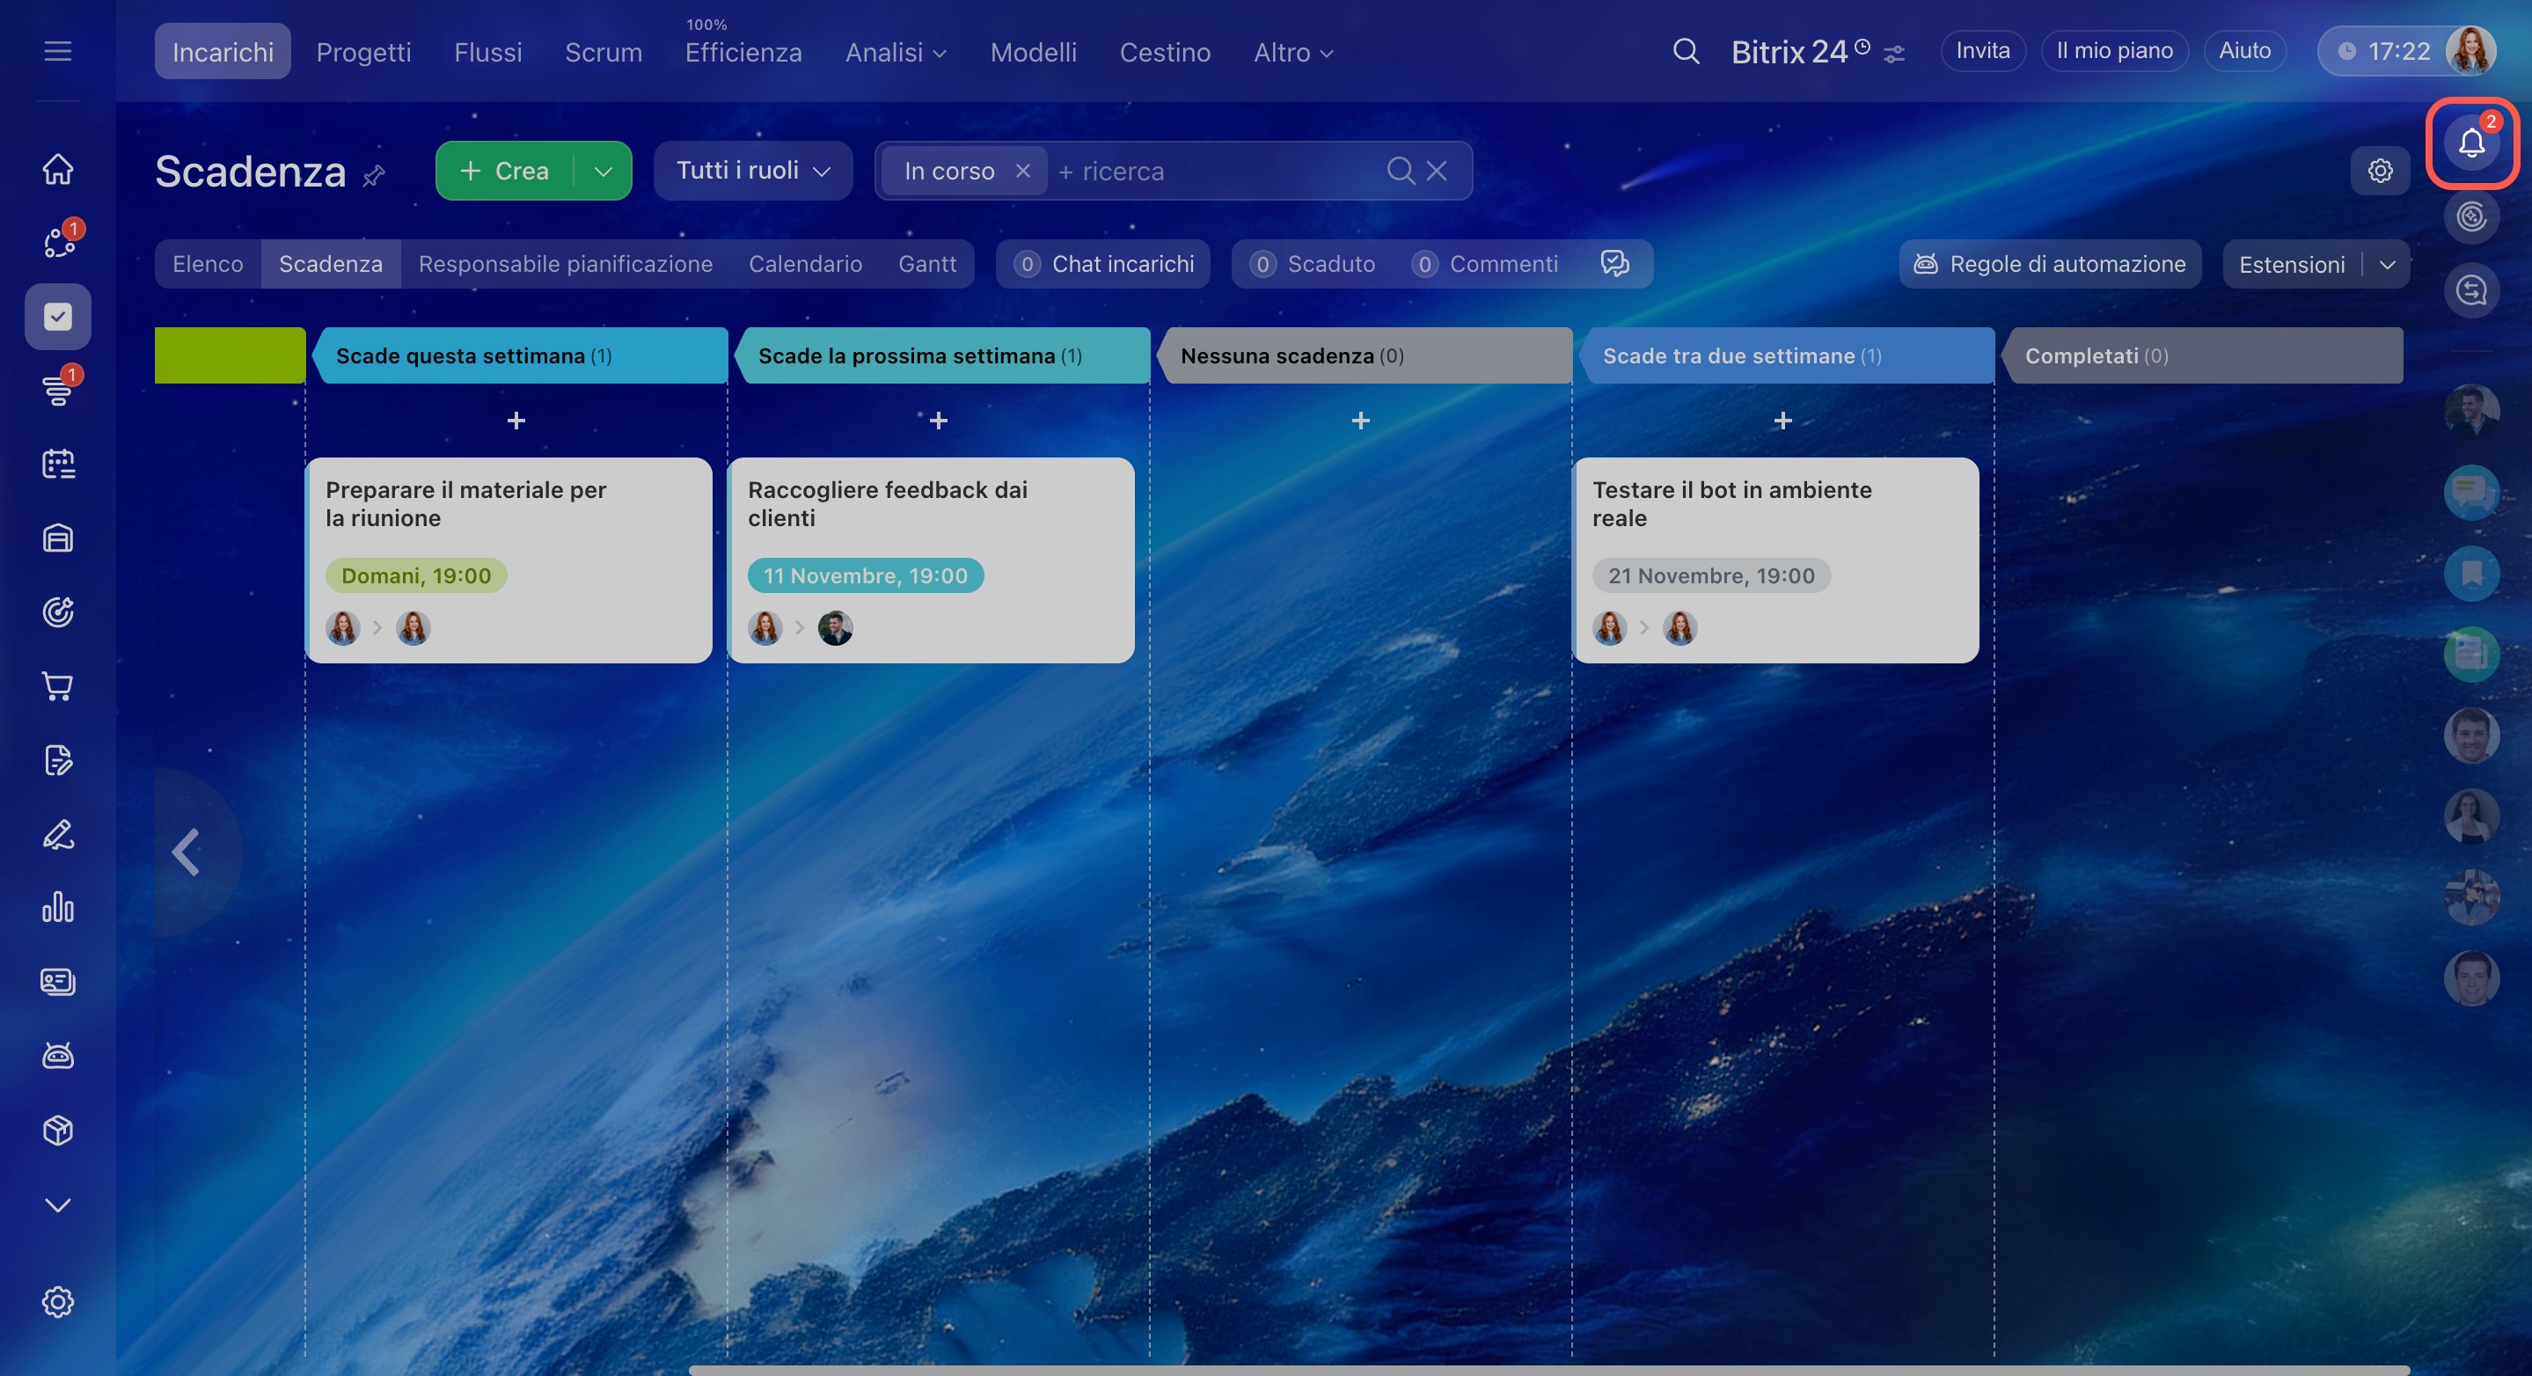Open the notifications bell icon
The image size is (2532, 1376).
click(2470, 143)
